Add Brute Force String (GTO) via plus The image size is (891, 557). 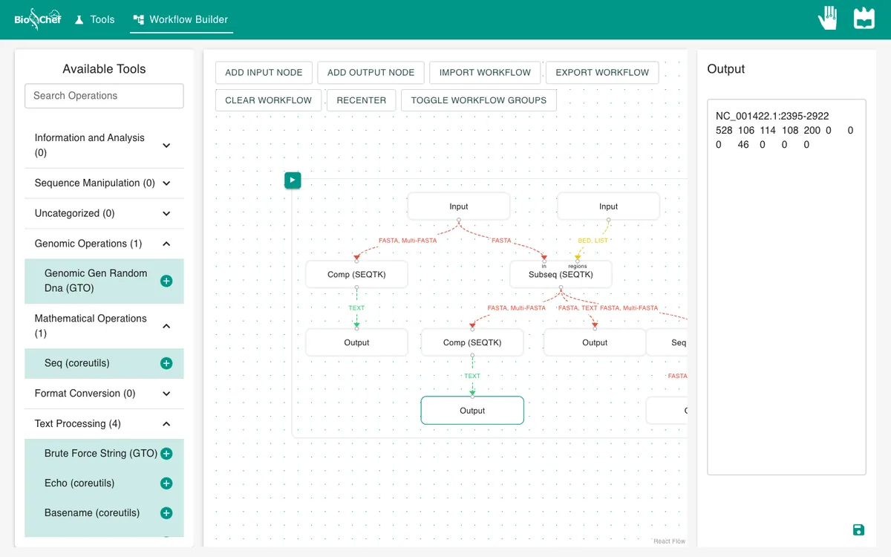(166, 454)
